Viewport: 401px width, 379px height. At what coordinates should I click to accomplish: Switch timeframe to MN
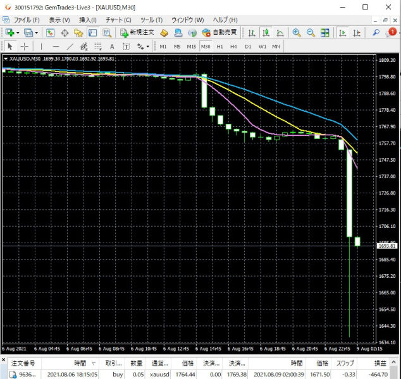(x=276, y=47)
